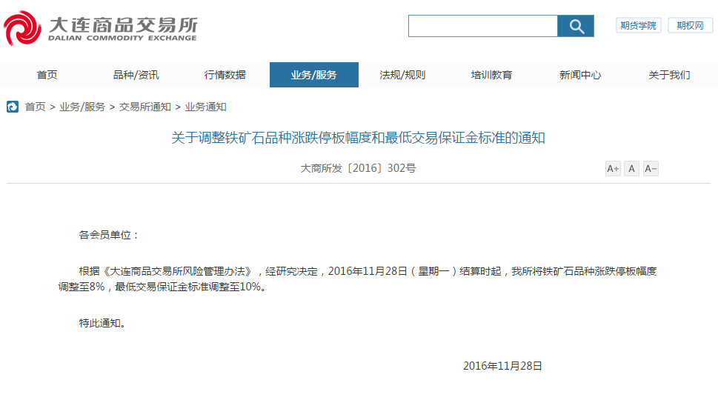
Task: Decrease font size with A- icon
Action: pos(651,169)
